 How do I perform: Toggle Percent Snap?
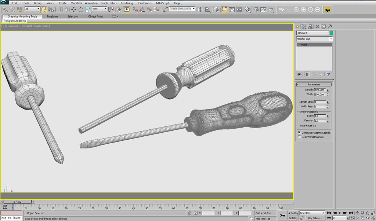[149, 10]
